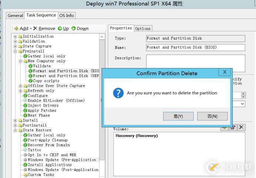Switch to the General tab
The width and height of the screenshot is (256, 178).
click(x=15, y=16)
